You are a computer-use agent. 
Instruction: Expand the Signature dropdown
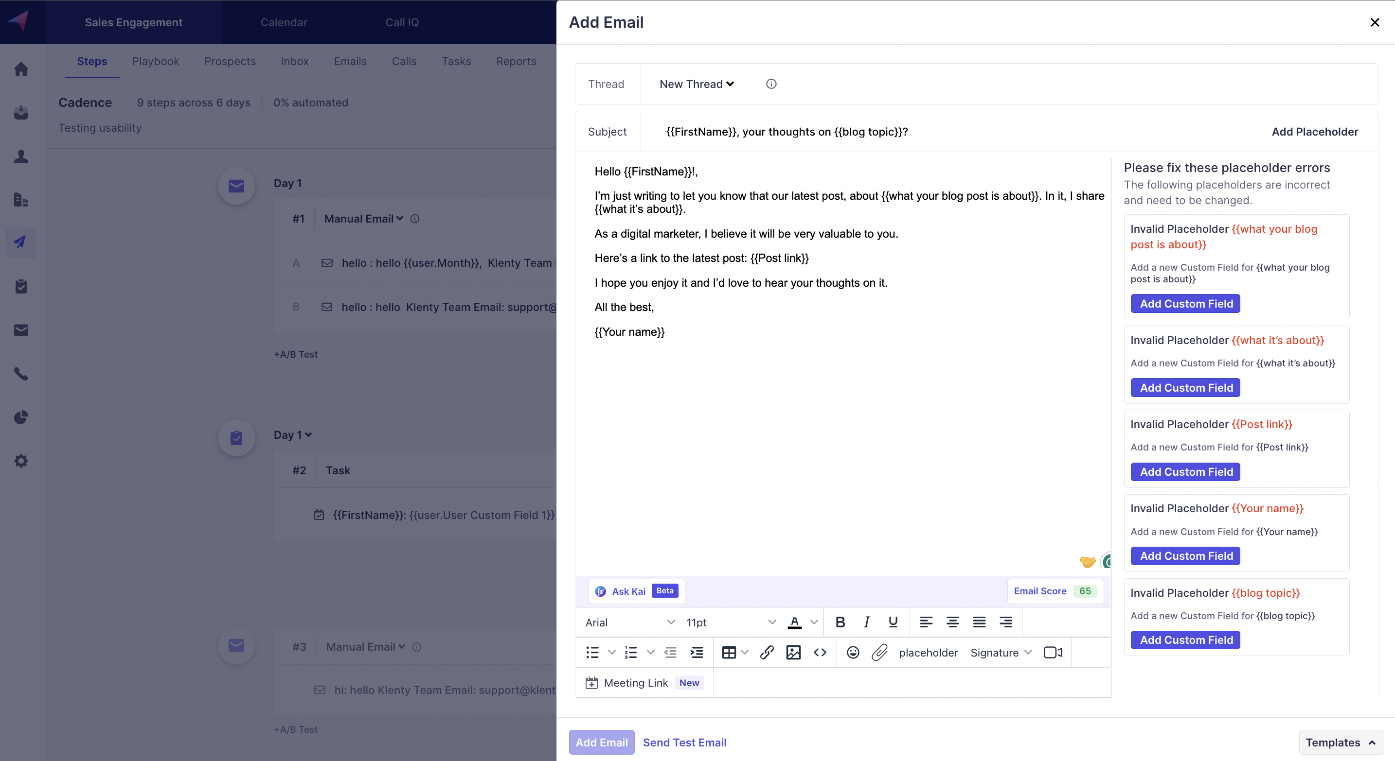pyautogui.click(x=1001, y=652)
